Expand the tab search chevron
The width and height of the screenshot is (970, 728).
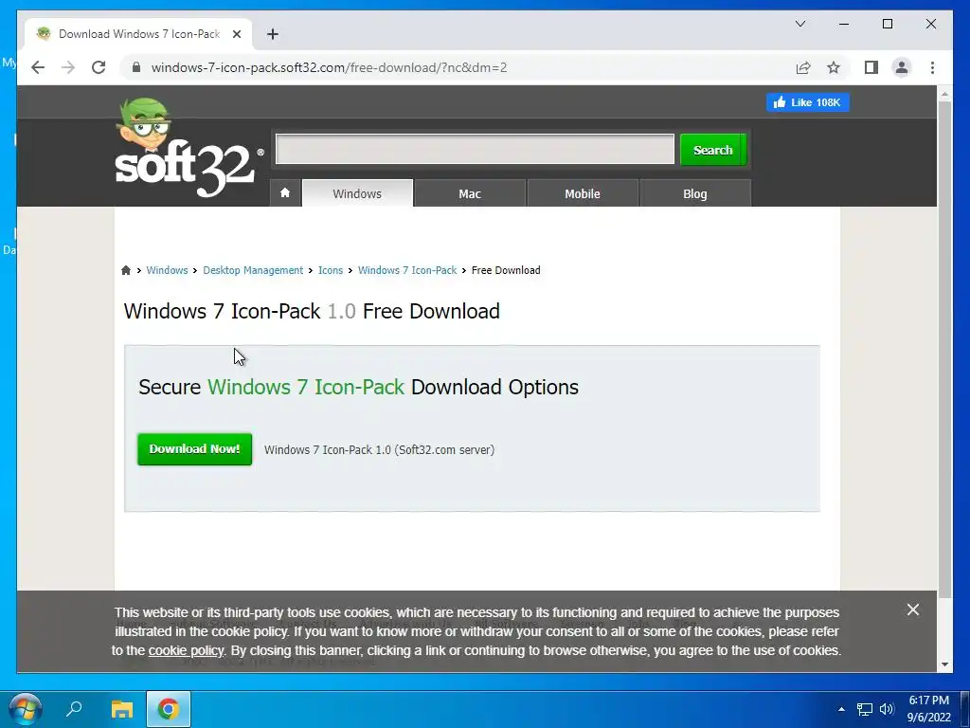coord(799,24)
